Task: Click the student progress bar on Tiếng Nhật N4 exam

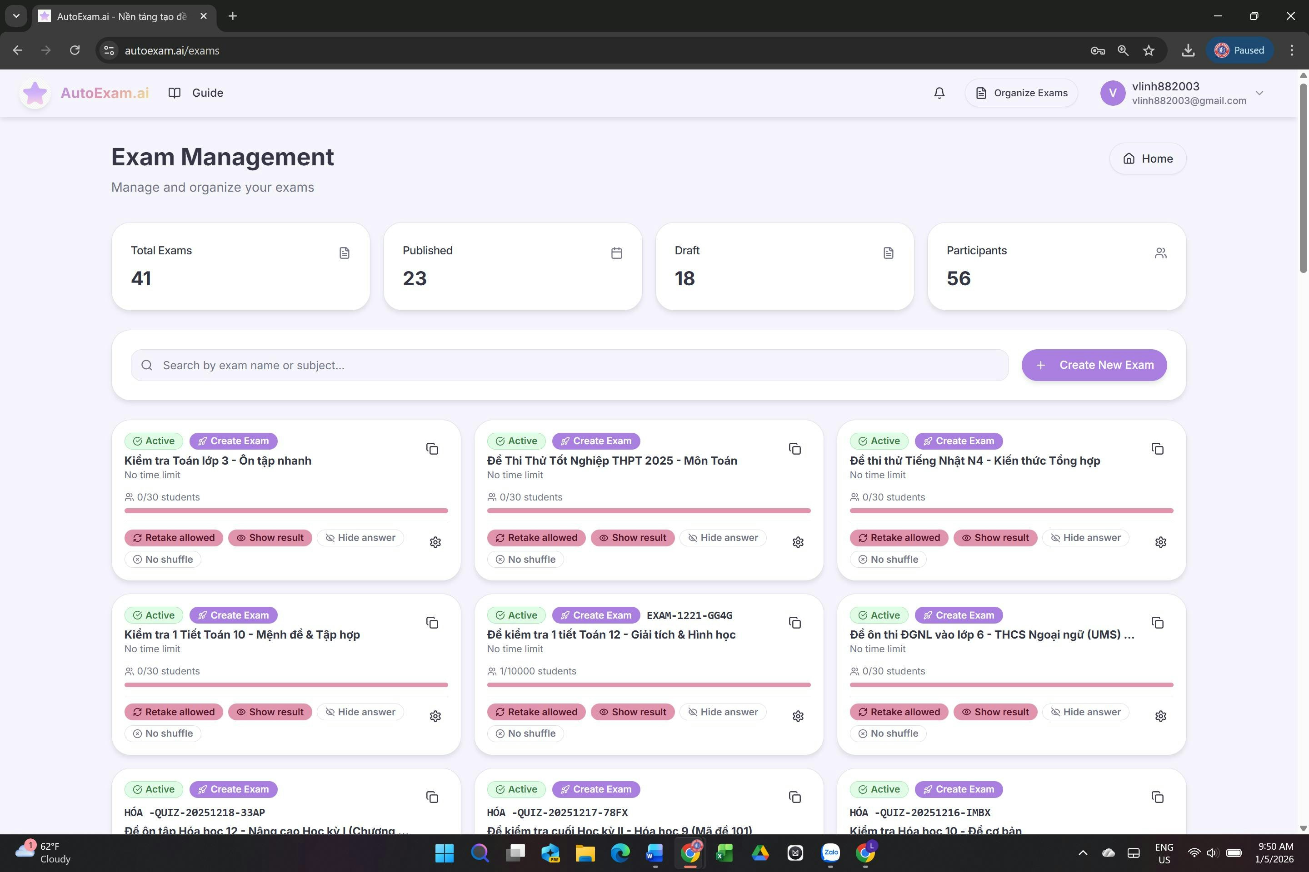Action: [x=1011, y=510]
